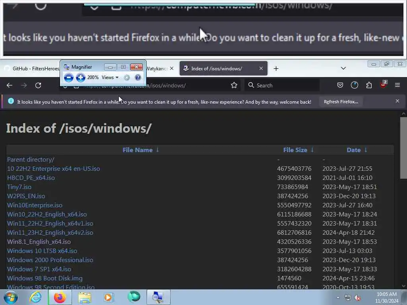Go back in Firefox history
The image size is (407, 305).
point(10,85)
